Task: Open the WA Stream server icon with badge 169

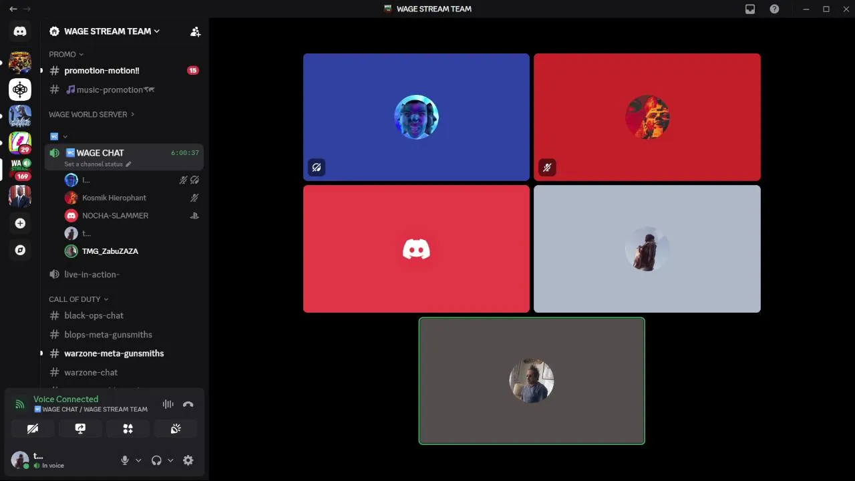Action: coord(20,170)
